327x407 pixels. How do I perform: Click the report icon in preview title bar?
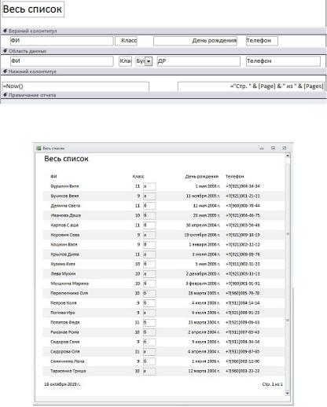pos(39,148)
